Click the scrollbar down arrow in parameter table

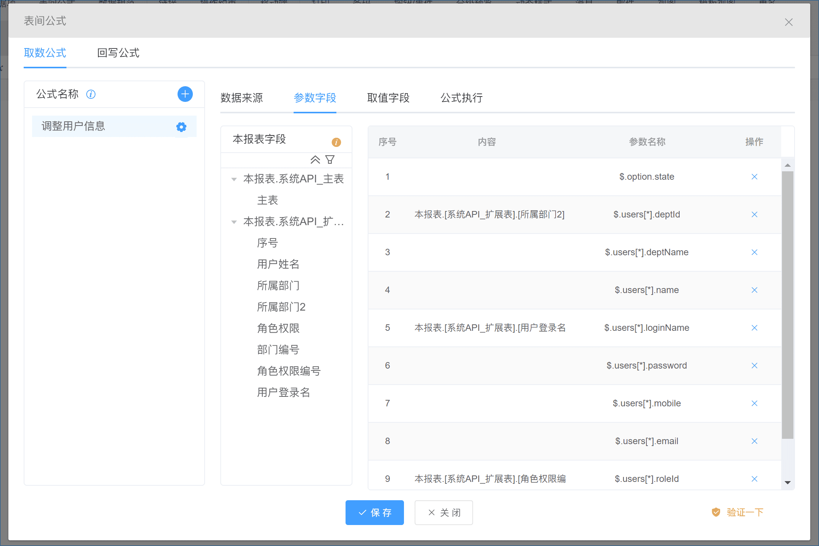click(787, 483)
